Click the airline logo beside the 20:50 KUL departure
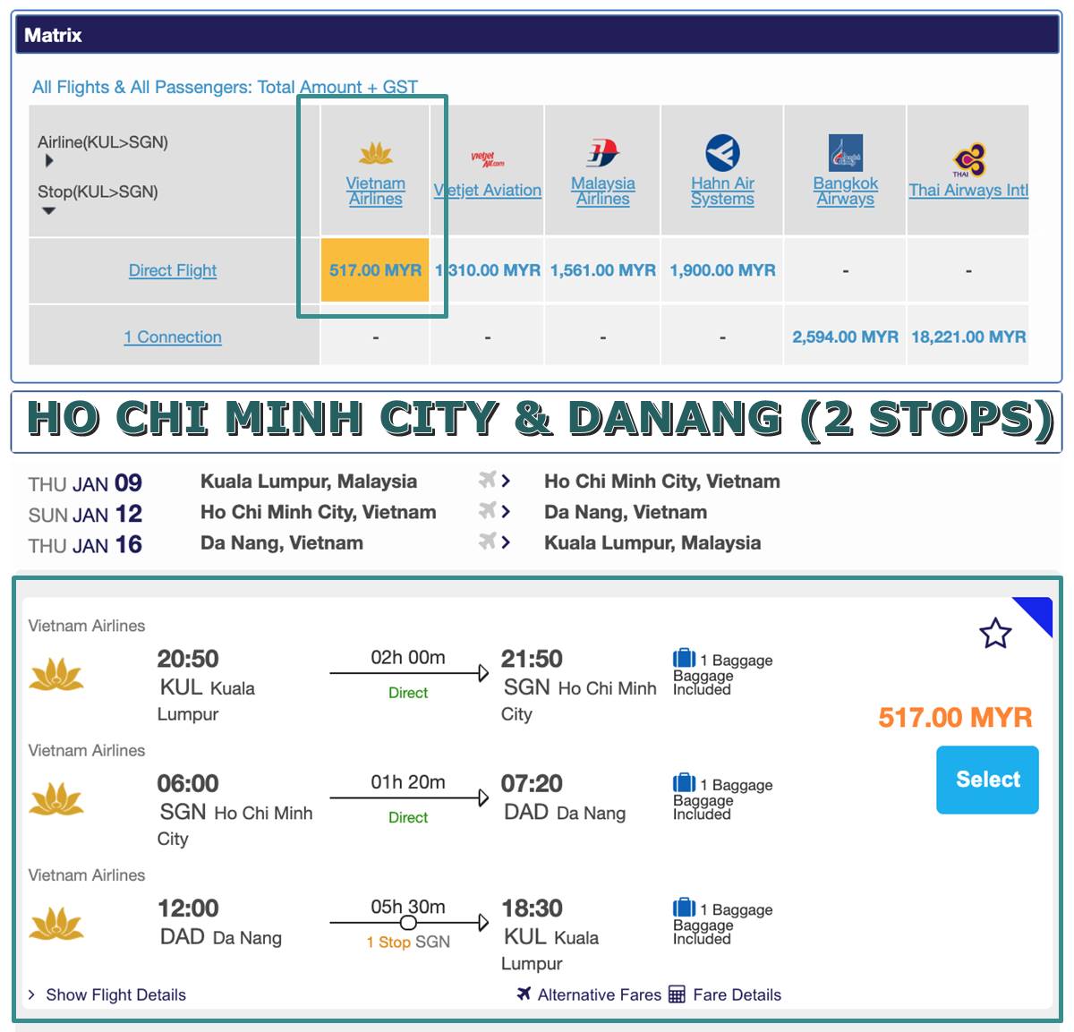The width and height of the screenshot is (1074, 1032). pyautogui.click(x=56, y=674)
